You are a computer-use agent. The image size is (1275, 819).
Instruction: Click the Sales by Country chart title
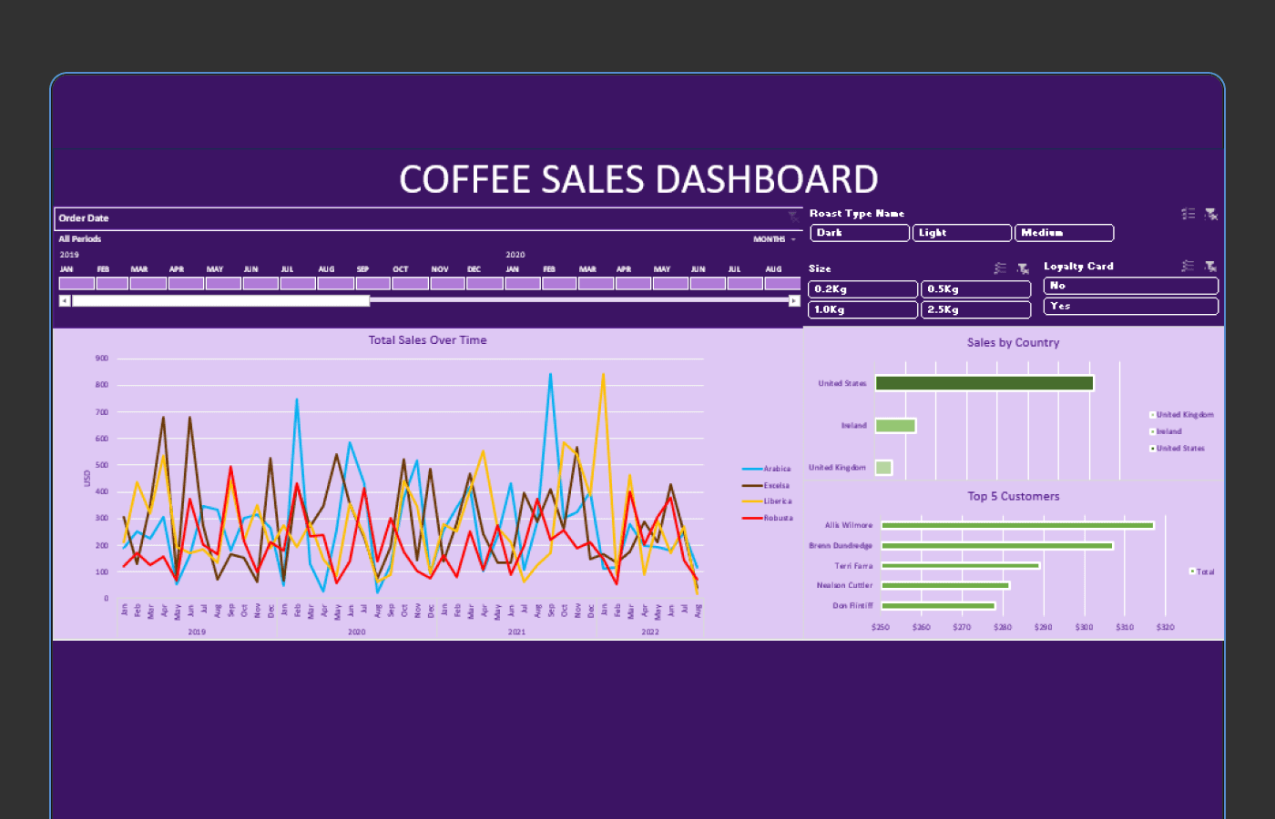1013,343
